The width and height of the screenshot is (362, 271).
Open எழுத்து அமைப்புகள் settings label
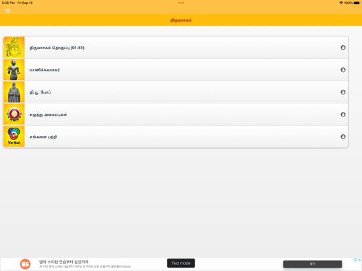(x=48, y=115)
